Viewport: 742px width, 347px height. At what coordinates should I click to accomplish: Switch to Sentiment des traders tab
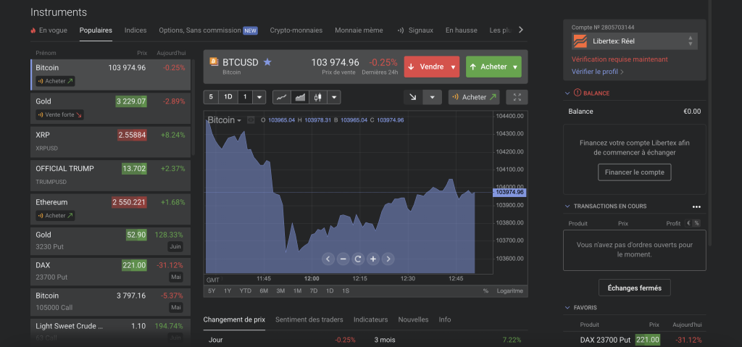coord(309,319)
